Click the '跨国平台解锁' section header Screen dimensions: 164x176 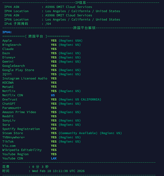[x=84, y=28]
